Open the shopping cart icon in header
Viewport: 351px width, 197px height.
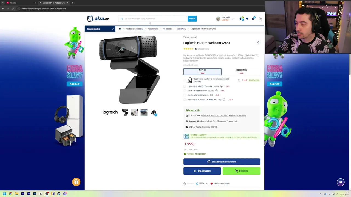[x=261, y=19]
